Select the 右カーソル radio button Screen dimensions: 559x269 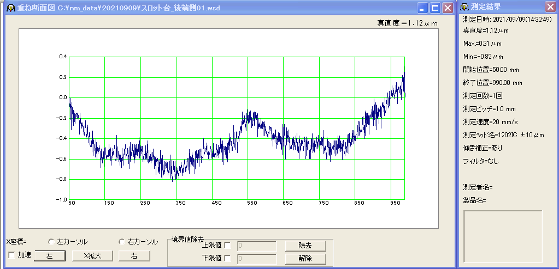coord(122,242)
